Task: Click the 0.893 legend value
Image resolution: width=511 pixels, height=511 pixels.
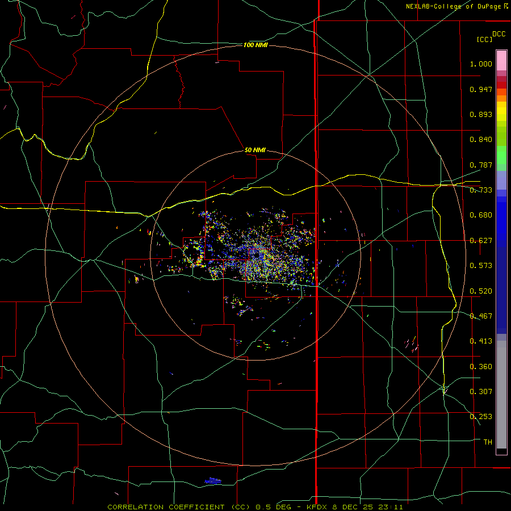Action: coord(481,114)
